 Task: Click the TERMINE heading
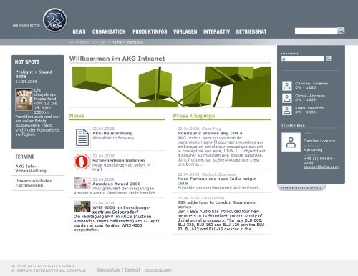(x=25, y=157)
